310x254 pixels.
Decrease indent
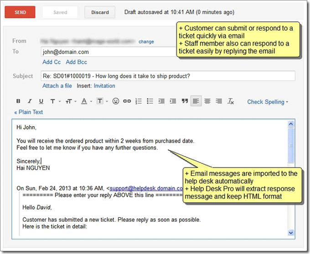(161, 101)
